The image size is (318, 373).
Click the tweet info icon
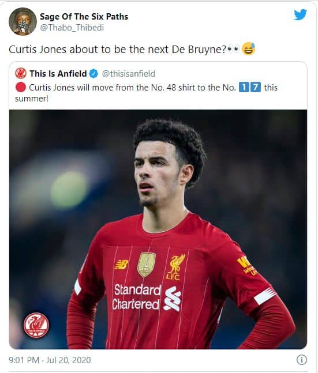[302, 360]
